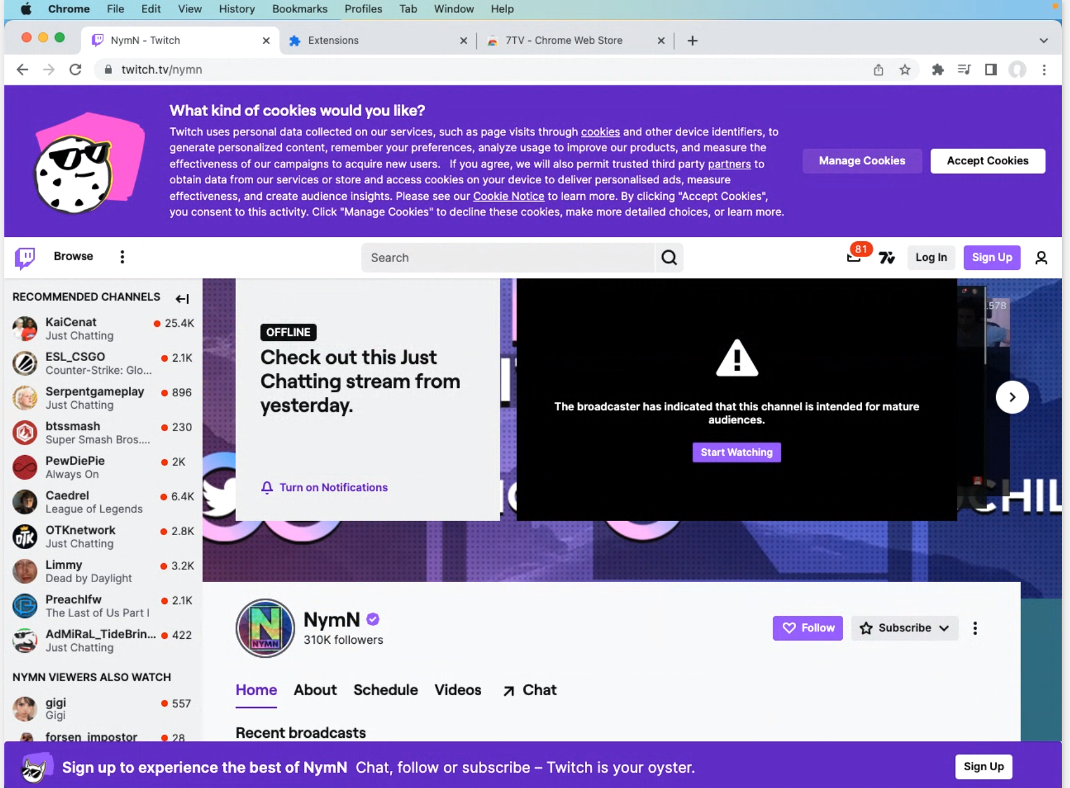Viewport: 1070px width, 788px height.
Task: Switch to 7TV Chrome Web Store tab
Action: pyautogui.click(x=575, y=40)
